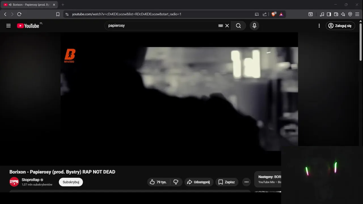The height and width of the screenshot is (204, 363).
Task: Go back in browser history
Action: [5, 14]
